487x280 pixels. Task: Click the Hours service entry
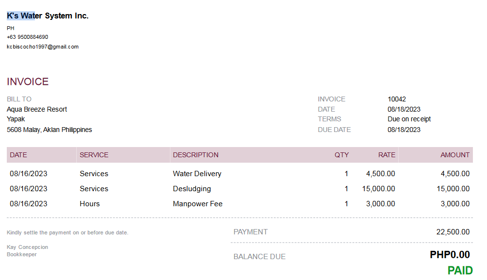click(90, 204)
